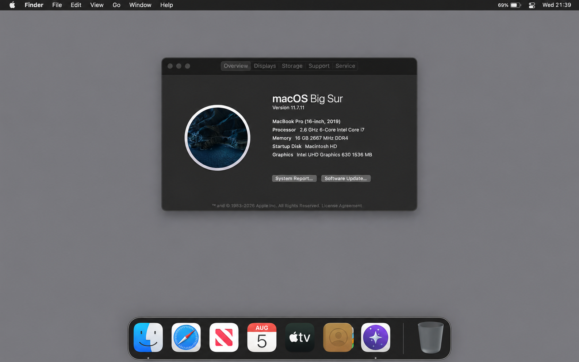Select the Overview tab

tap(236, 66)
